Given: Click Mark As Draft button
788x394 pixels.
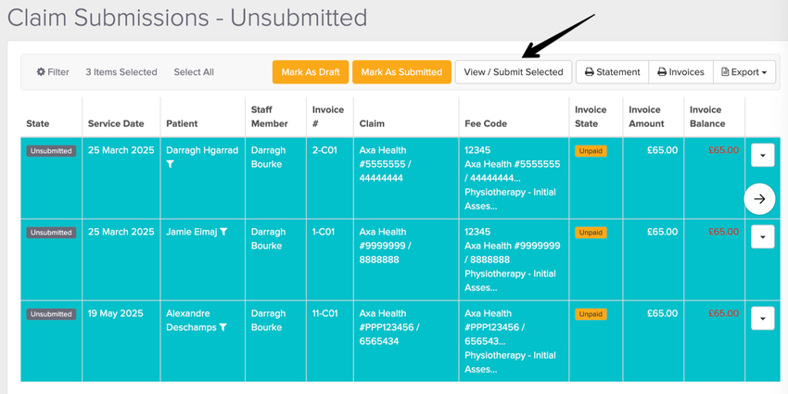Looking at the screenshot, I should (x=310, y=72).
